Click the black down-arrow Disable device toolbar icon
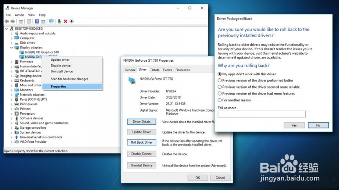The image size is (339, 190). [x=72, y=21]
